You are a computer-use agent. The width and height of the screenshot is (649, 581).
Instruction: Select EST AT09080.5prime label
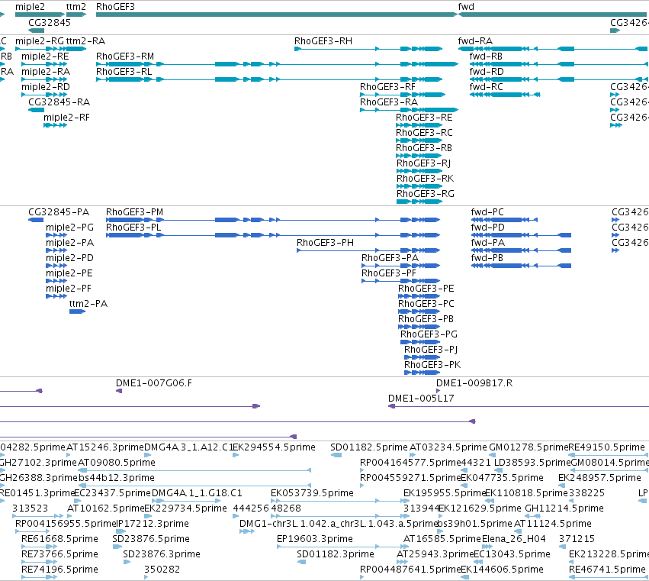pos(117,463)
